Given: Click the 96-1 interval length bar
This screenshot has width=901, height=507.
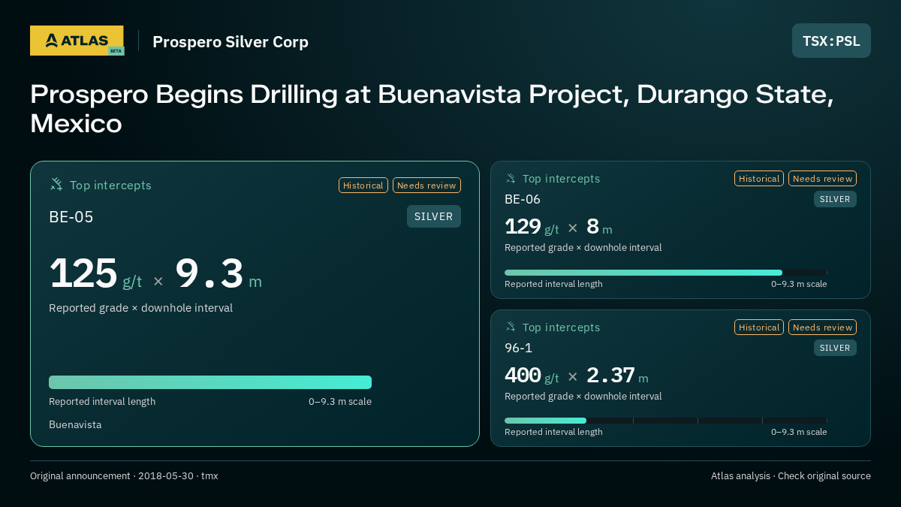Looking at the screenshot, I should click(666, 421).
